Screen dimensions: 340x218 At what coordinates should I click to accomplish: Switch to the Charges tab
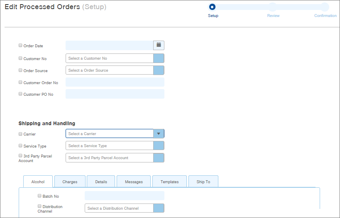click(70, 182)
